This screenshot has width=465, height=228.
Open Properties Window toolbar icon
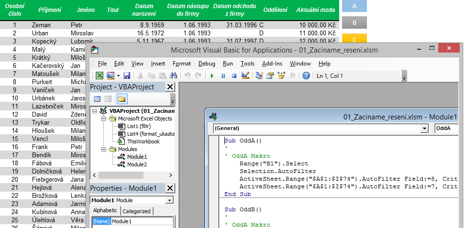point(270,76)
